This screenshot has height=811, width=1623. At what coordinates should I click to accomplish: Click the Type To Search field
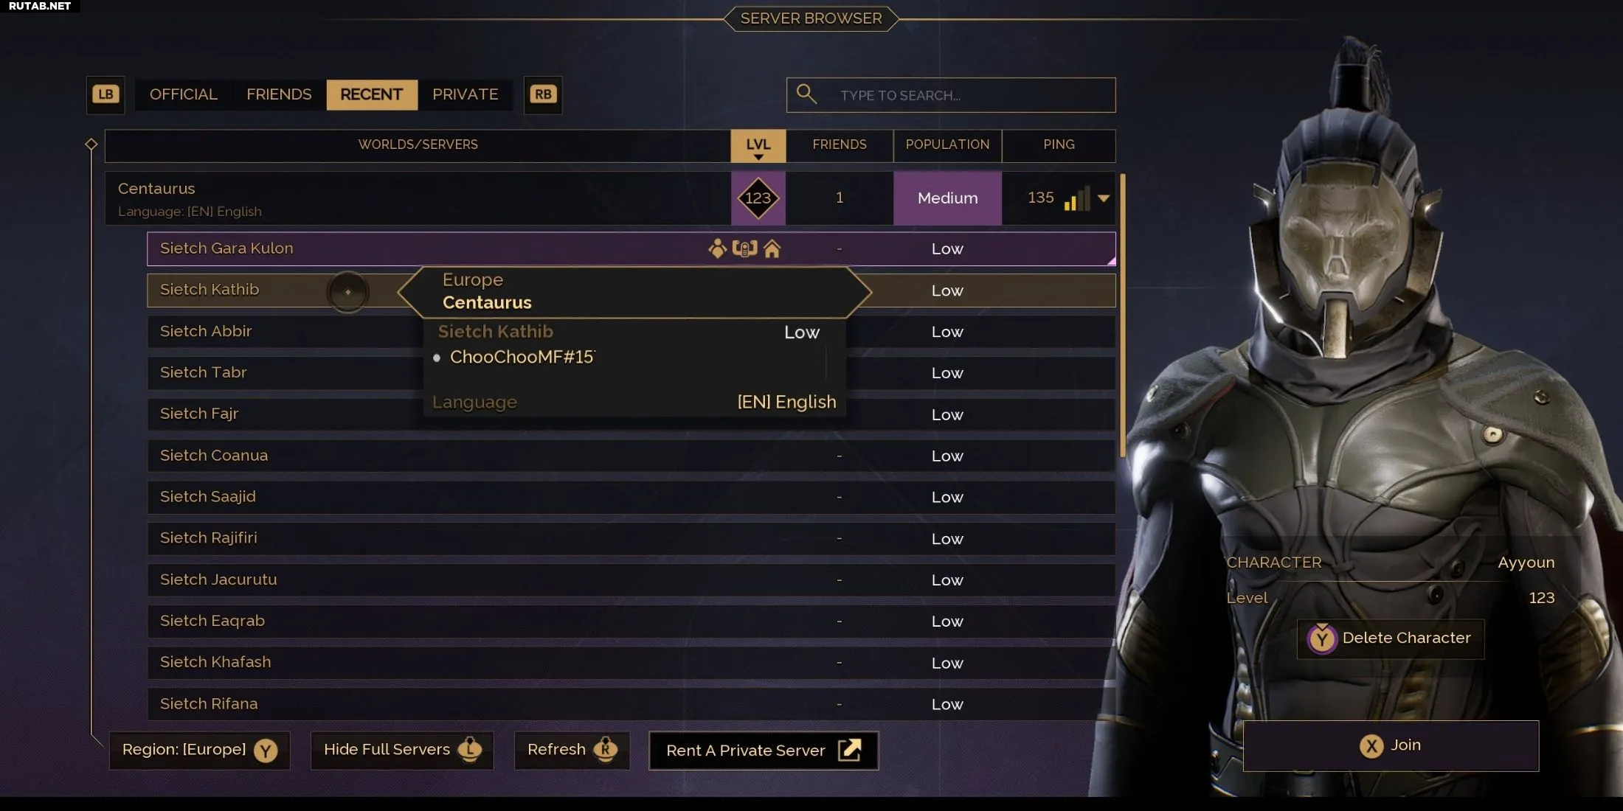pos(951,95)
